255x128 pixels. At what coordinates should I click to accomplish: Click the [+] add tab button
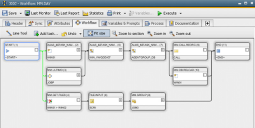tap(208, 23)
